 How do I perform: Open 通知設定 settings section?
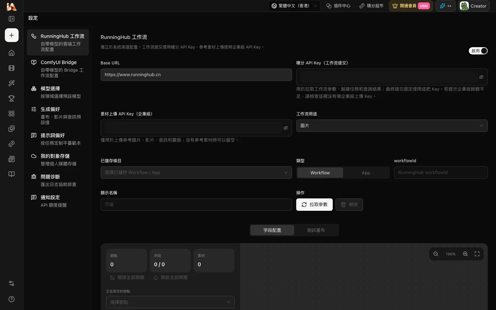coord(58,201)
